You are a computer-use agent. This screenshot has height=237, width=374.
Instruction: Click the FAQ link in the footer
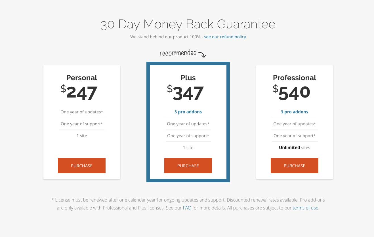[187, 208]
